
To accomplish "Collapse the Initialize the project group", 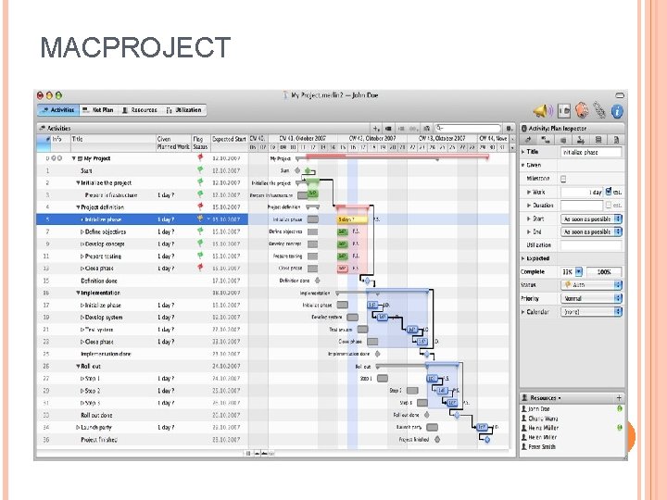I will 78,182.
